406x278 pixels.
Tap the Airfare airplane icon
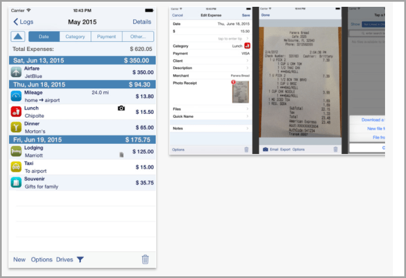pos(16,72)
